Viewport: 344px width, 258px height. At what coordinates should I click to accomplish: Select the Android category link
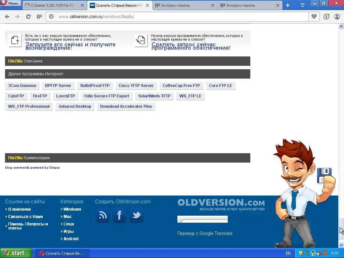[x=71, y=239]
